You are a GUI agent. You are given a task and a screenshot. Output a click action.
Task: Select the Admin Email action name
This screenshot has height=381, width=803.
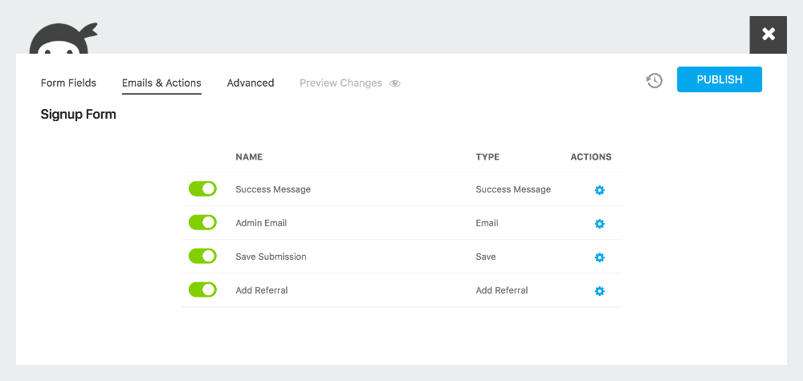pyautogui.click(x=261, y=223)
